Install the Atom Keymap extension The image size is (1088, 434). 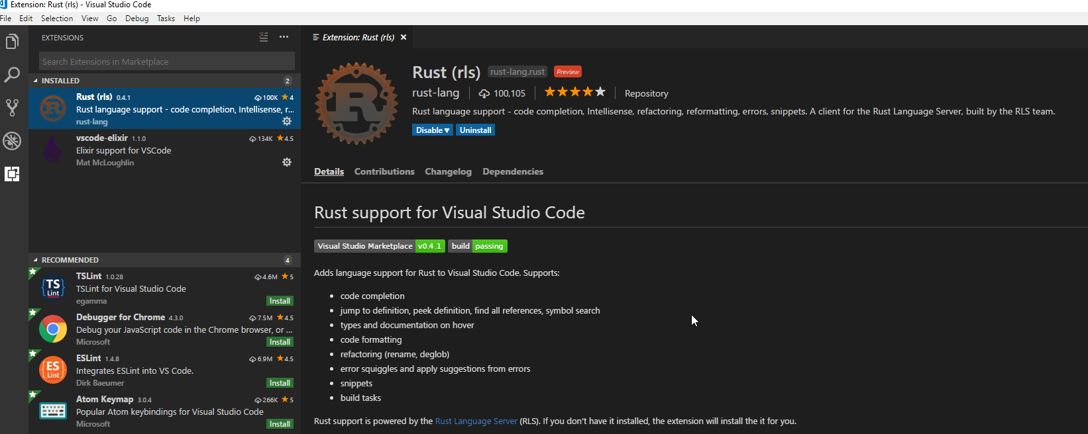point(280,424)
